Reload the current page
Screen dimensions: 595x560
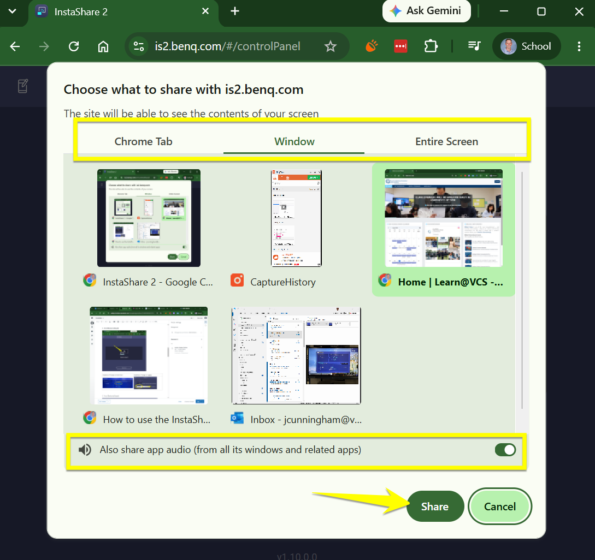[74, 46]
